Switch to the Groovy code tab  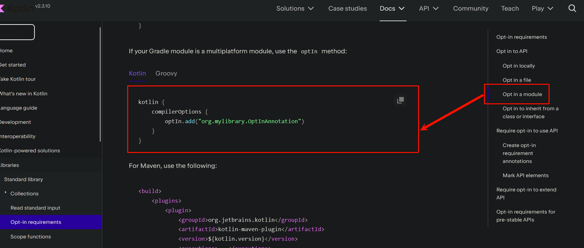click(x=166, y=73)
